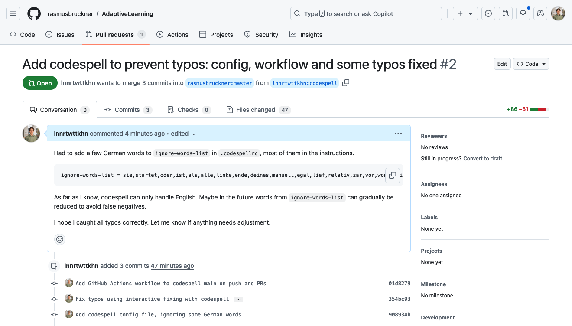
Task: Click the Edit title button
Action: click(502, 64)
